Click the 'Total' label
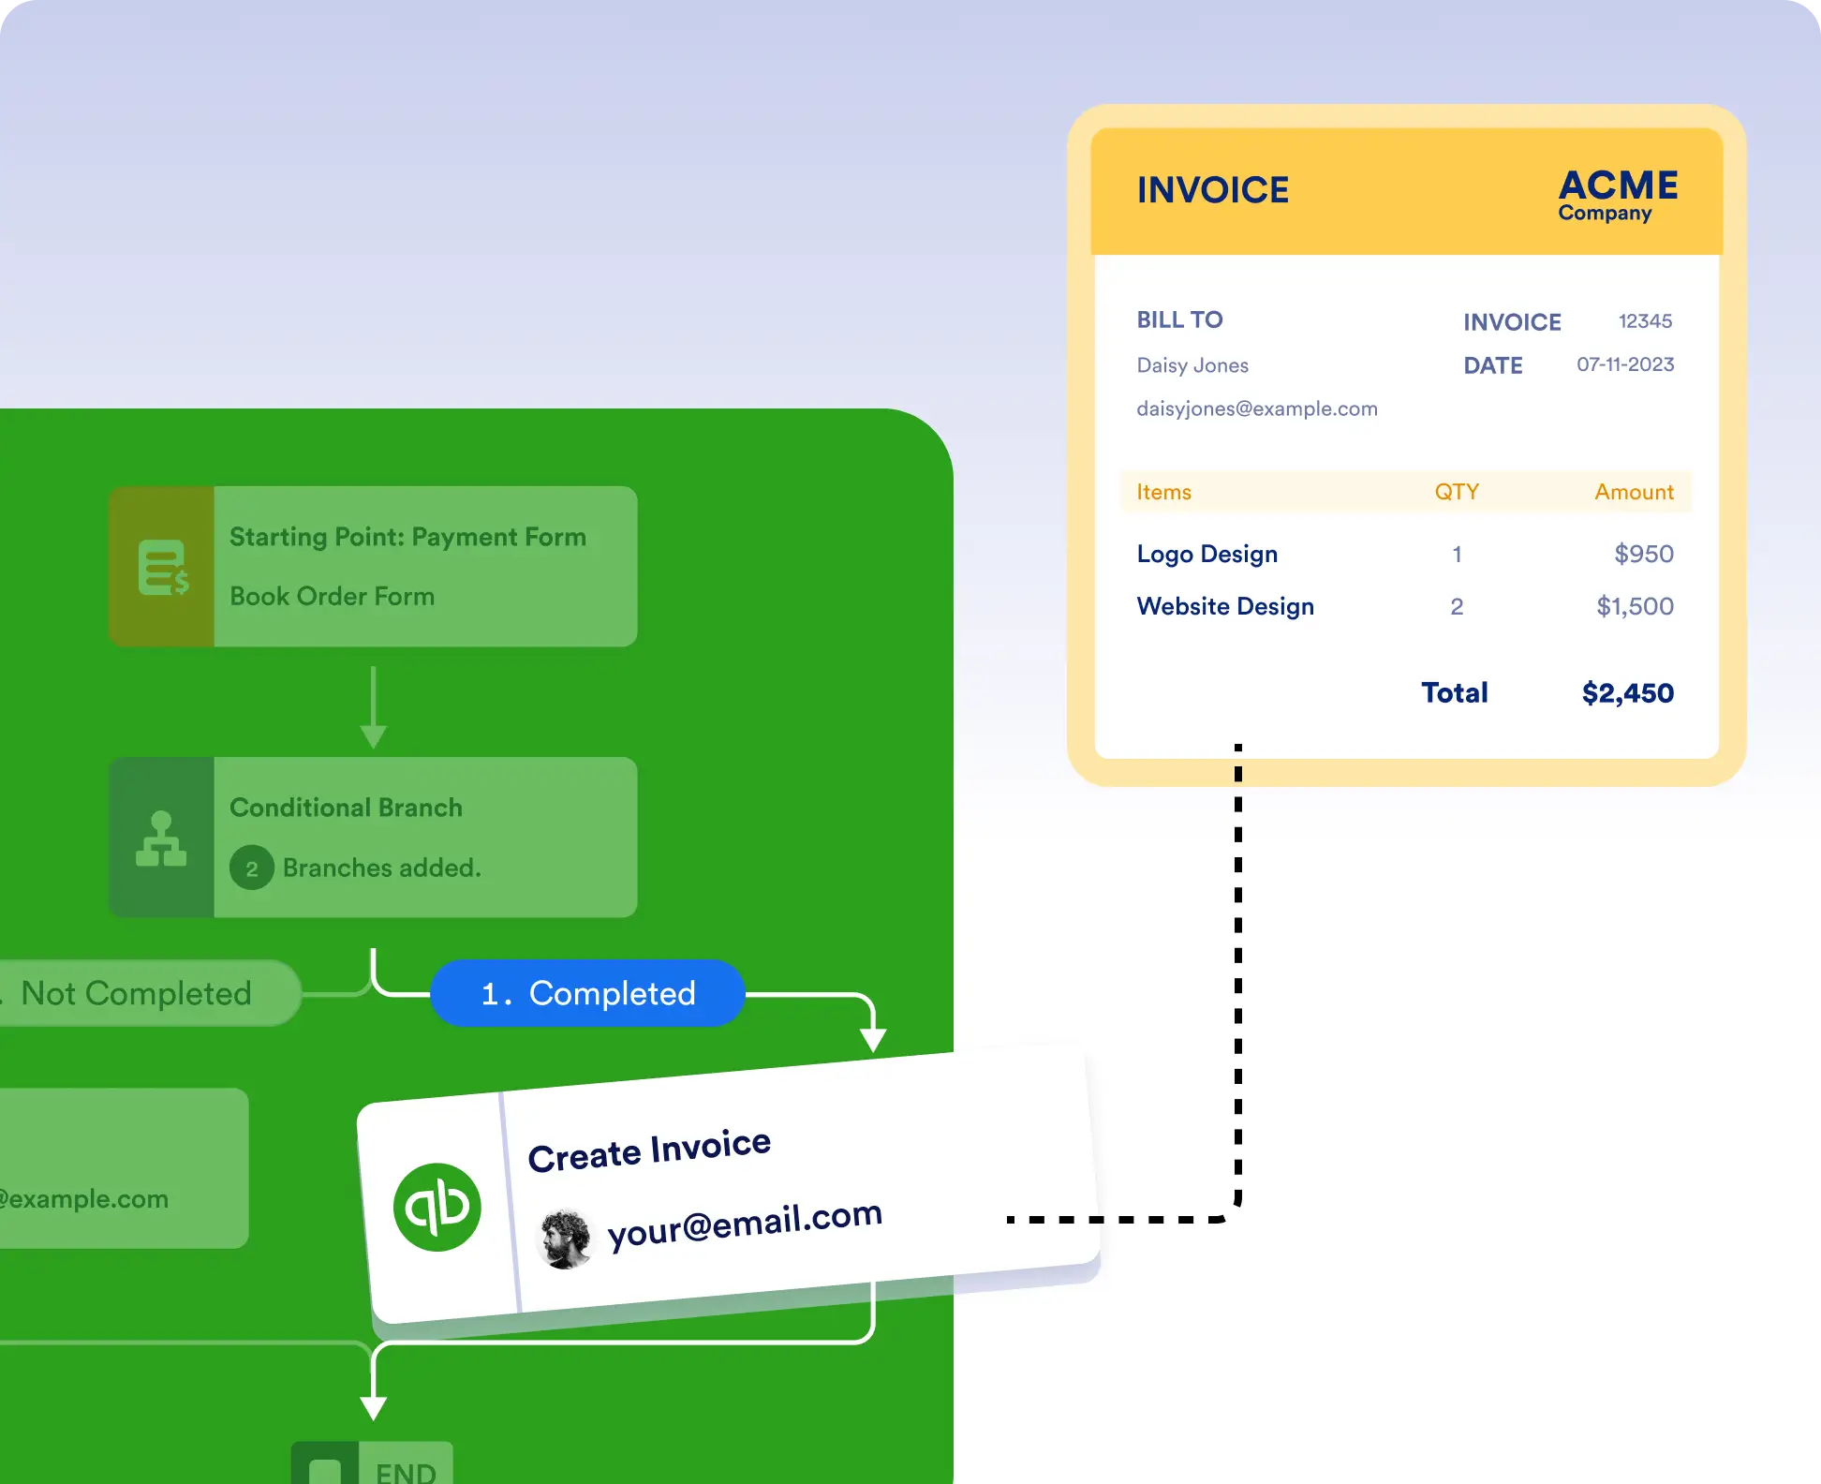The height and width of the screenshot is (1484, 1821). [x=1455, y=692]
